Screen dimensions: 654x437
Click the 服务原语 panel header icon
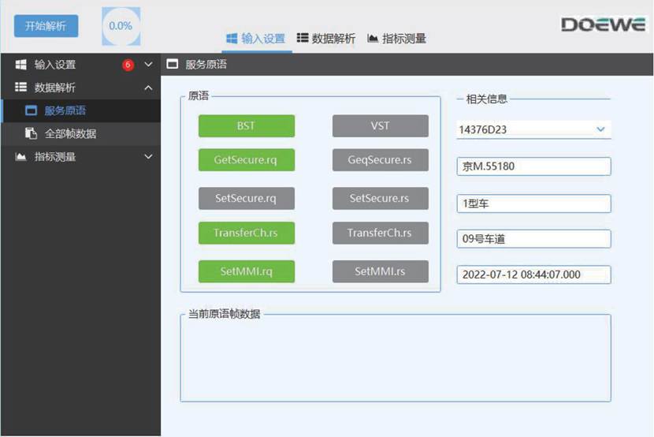pyautogui.click(x=172, y=65)
